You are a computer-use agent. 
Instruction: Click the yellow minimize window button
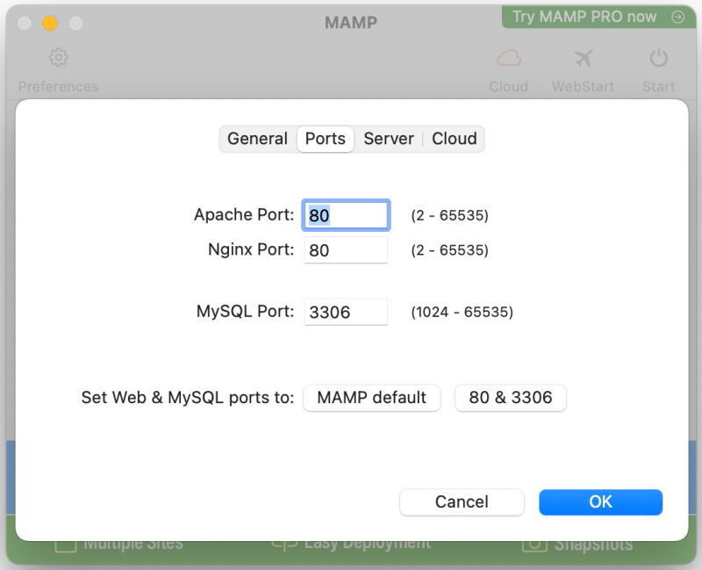tap(50, 23)
